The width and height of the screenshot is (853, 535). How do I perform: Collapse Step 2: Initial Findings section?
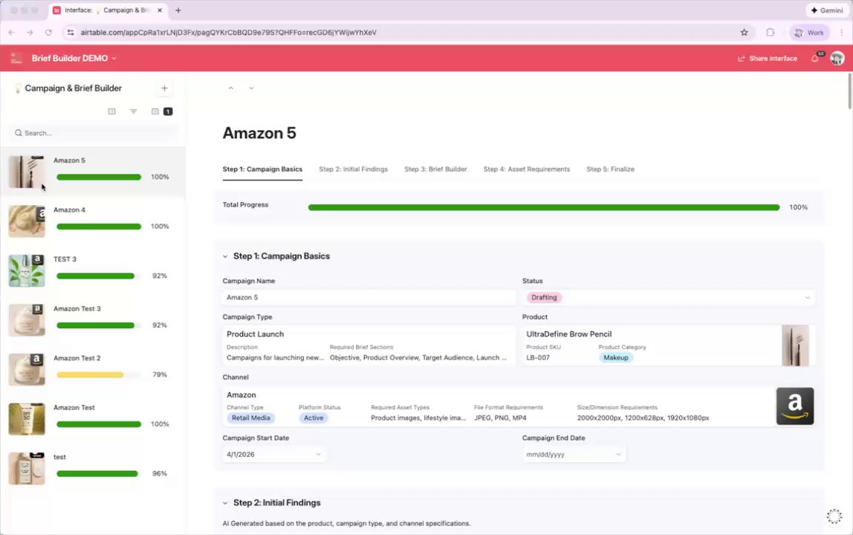click(x=225, y=503)
